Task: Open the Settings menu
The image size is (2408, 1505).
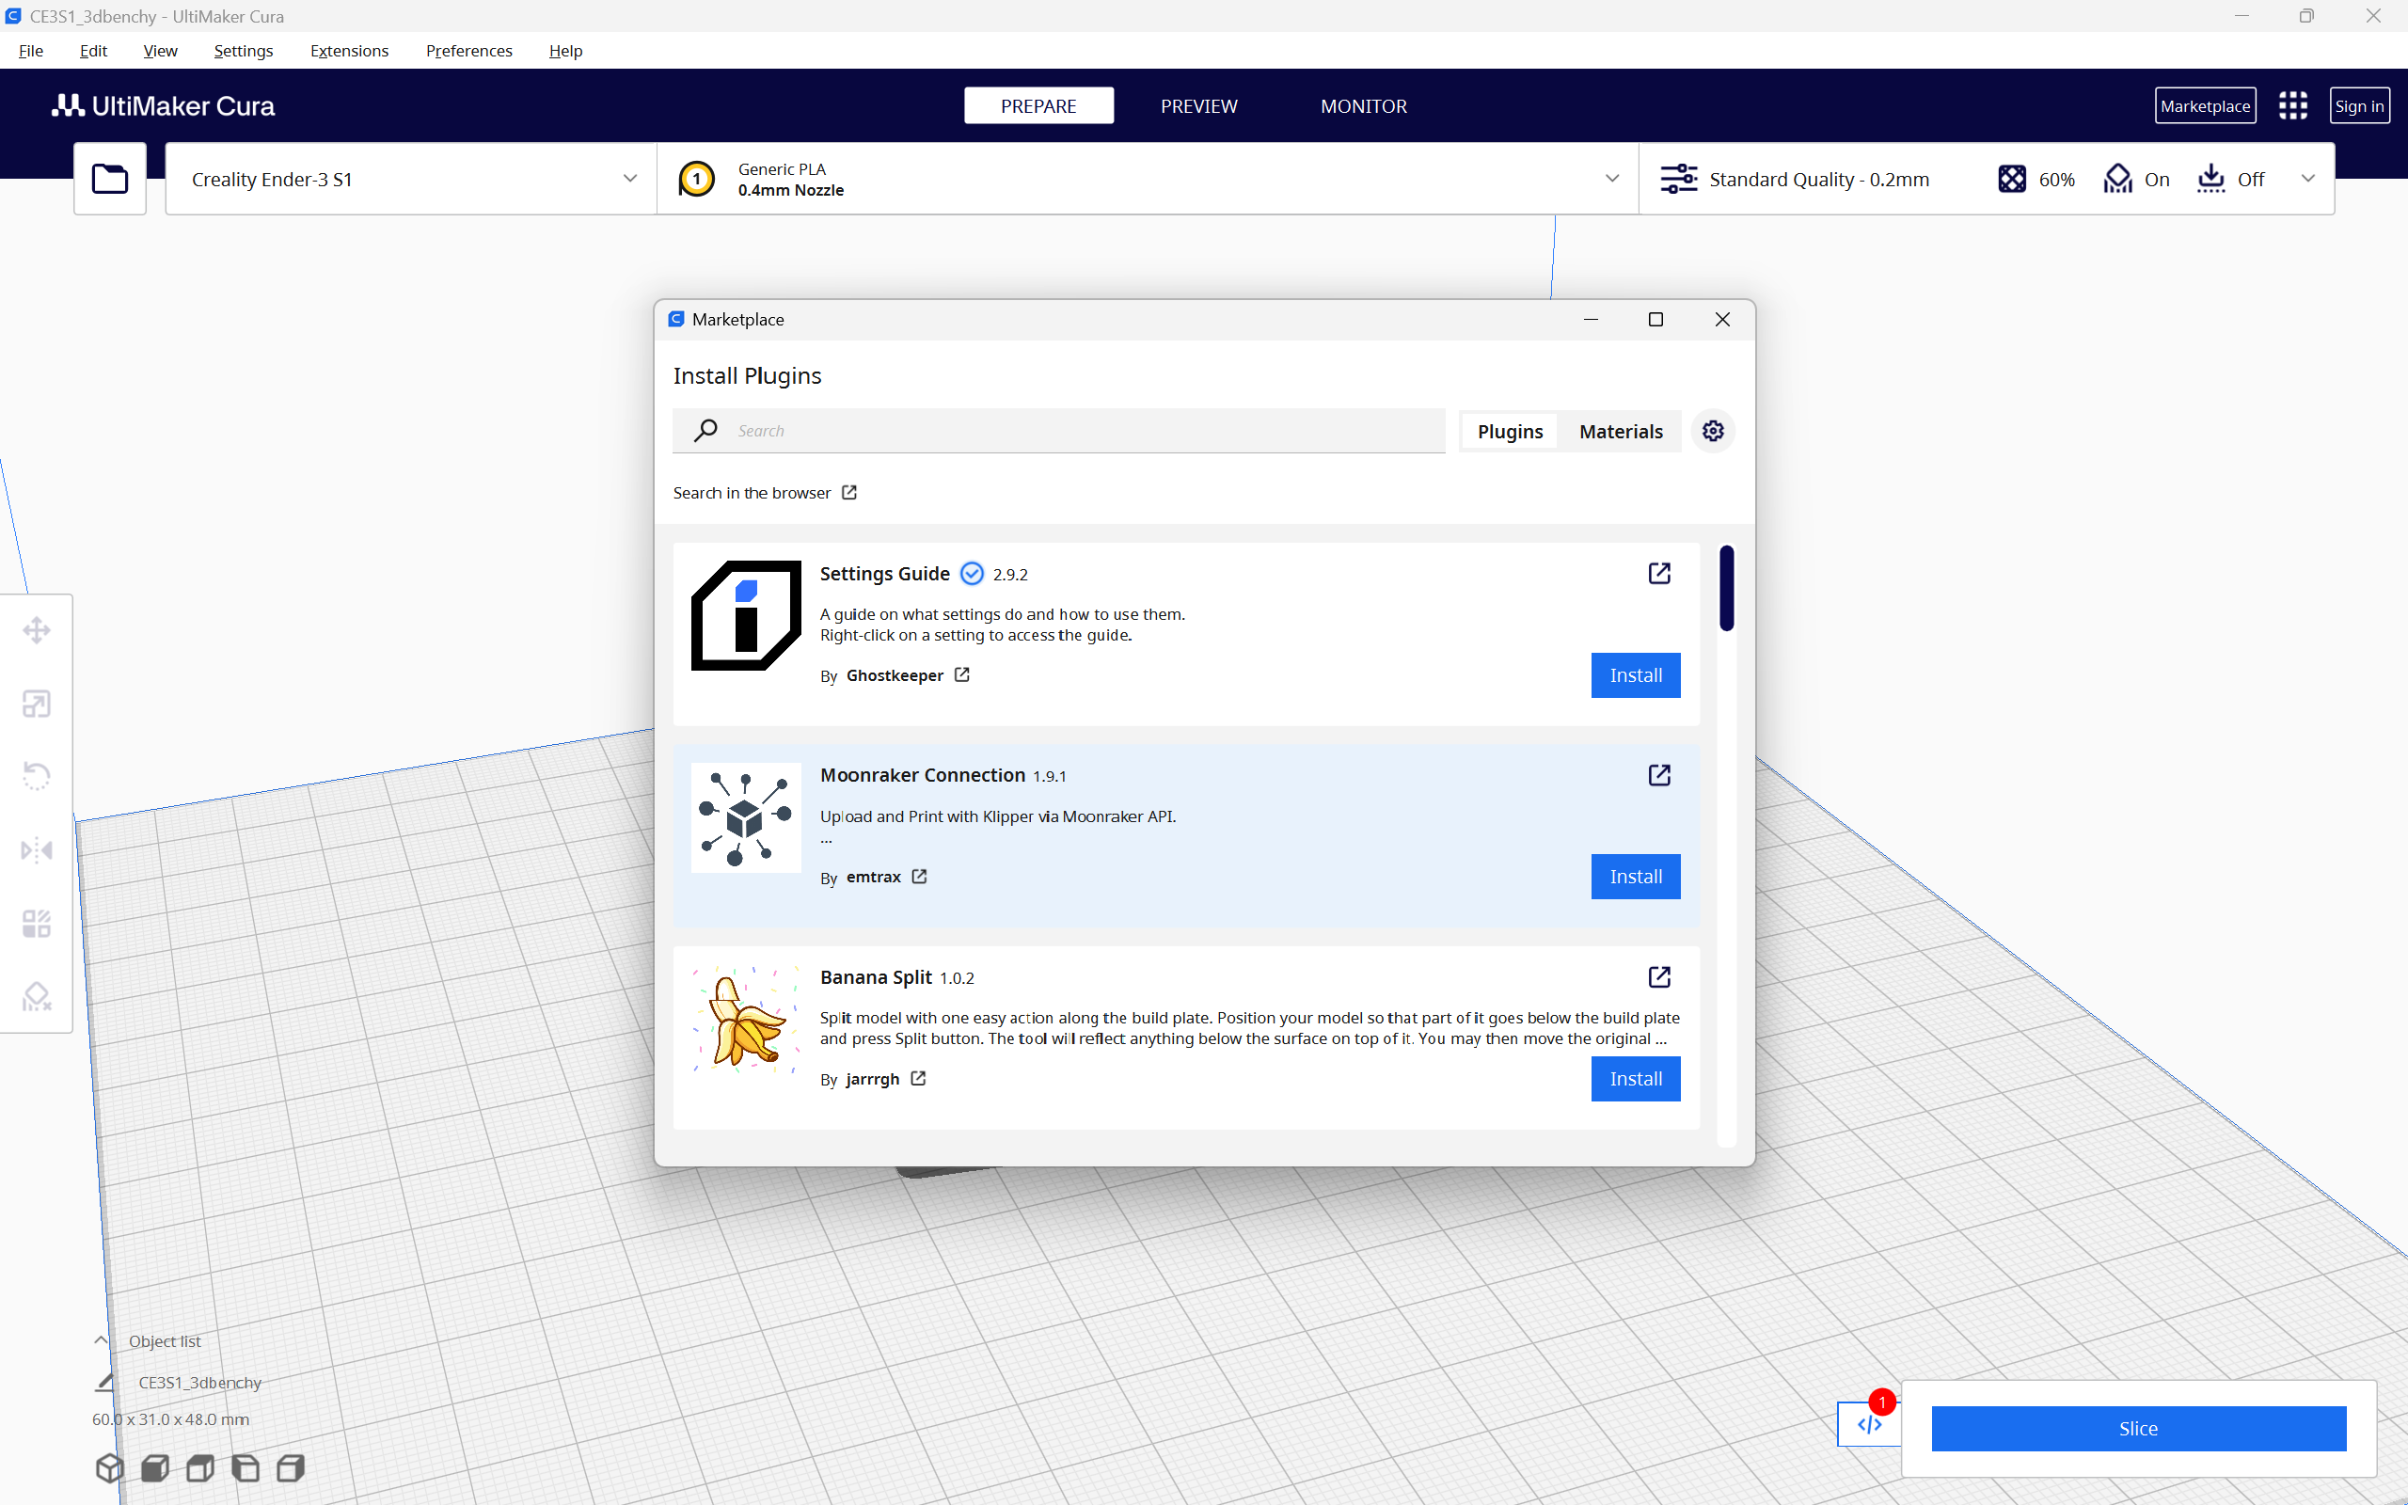Action: point(244,51)
